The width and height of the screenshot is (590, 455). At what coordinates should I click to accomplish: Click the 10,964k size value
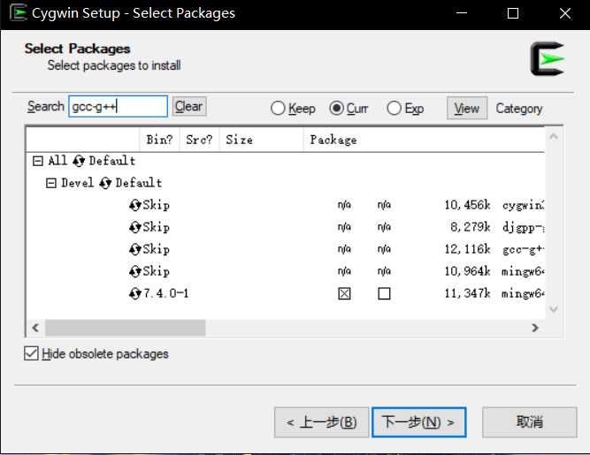click(467, 271)
